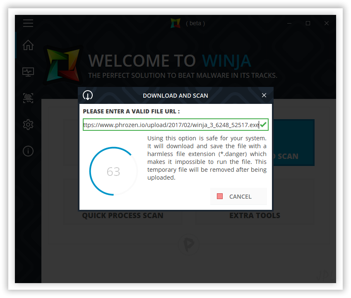
Task: Maximize the Winja window
Action: click(308, 23)
